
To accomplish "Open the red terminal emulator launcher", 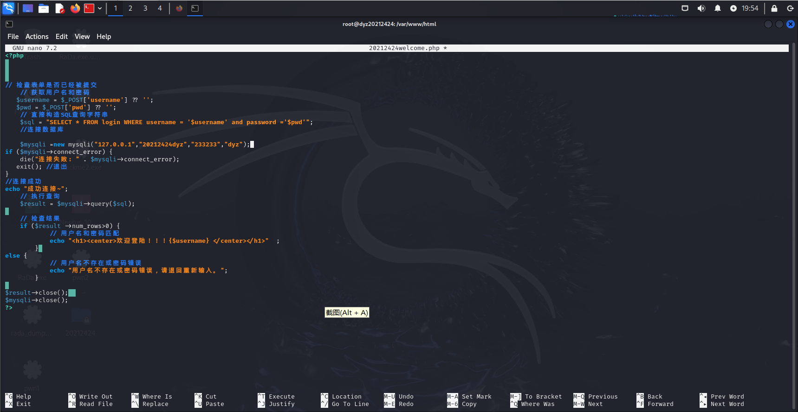I will point(89,8).
